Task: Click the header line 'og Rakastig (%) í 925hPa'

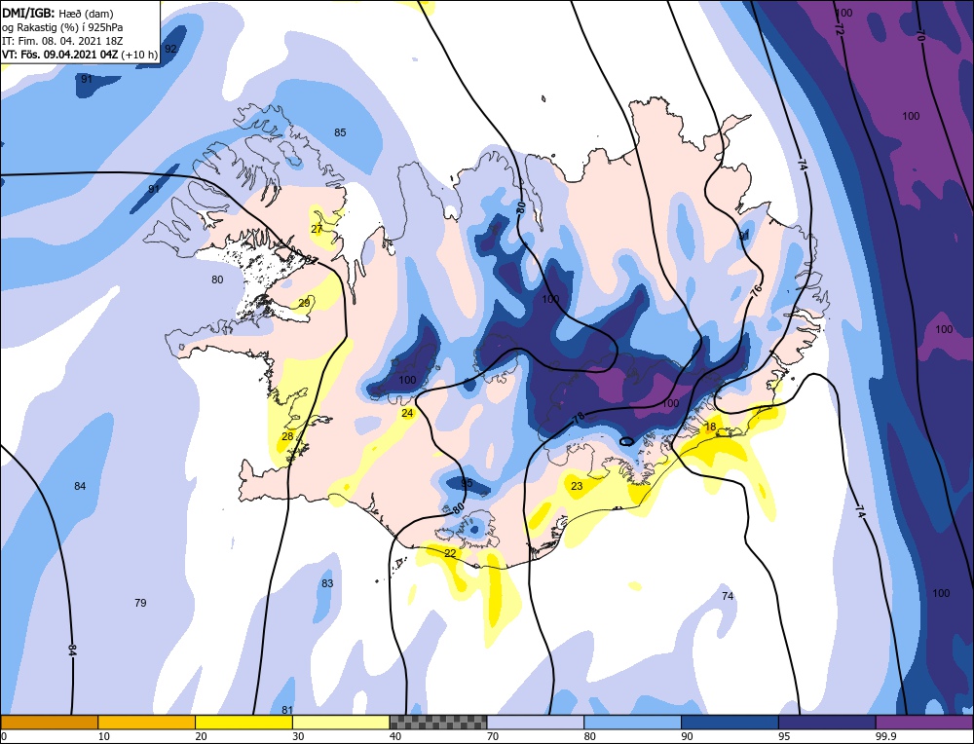Action: 62,26
